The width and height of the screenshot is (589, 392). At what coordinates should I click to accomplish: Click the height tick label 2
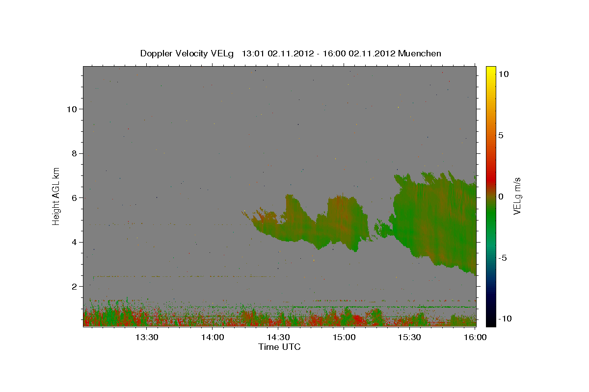pyautogui.click(x=73, y=286)
